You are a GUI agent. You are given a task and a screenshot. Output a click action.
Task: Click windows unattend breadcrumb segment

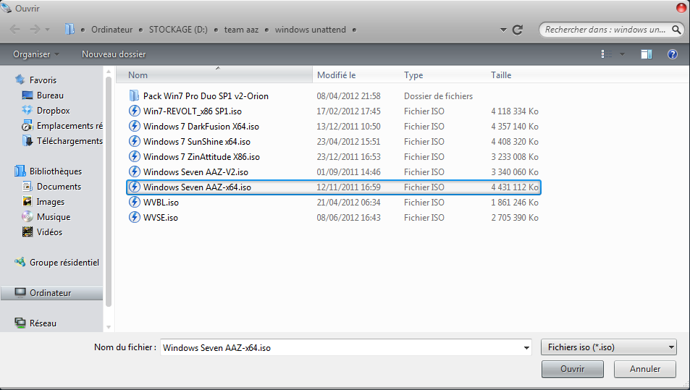click(x=310, y=30)
